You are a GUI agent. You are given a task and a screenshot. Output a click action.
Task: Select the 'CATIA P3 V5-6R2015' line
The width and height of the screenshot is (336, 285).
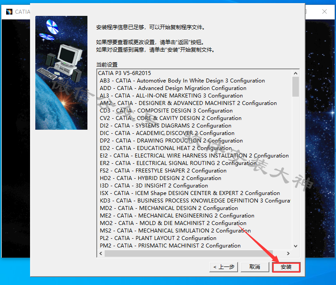click(x=125, y=73)
